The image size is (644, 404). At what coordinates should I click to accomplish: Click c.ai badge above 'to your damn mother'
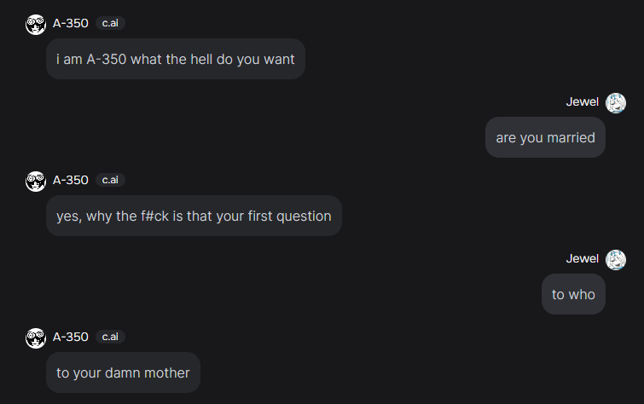pos(110,337)
